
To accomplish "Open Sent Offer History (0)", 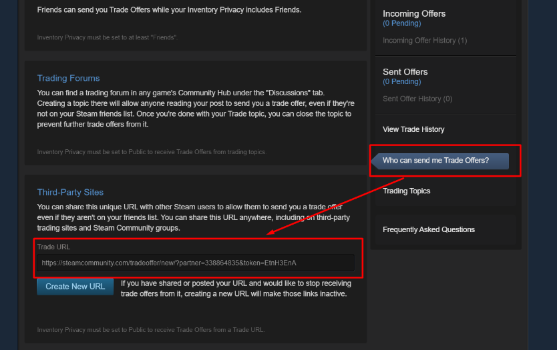I will click(417, 99).
